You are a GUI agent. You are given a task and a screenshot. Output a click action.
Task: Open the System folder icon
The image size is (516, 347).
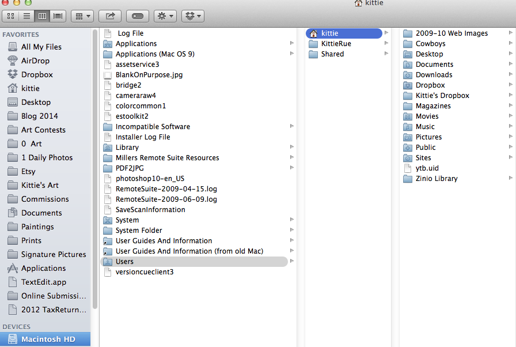coord(108,220)
